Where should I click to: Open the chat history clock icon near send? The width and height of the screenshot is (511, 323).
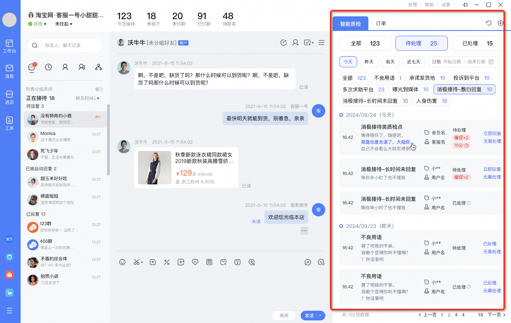(321, 262)
